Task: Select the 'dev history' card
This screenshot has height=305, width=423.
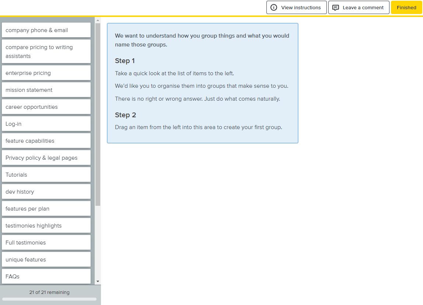Action: pyautogui.click(x=46, y=192)
